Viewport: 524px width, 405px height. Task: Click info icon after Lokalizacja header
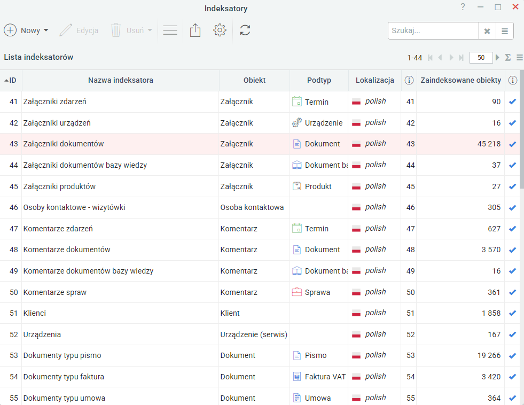pos(409,80)
